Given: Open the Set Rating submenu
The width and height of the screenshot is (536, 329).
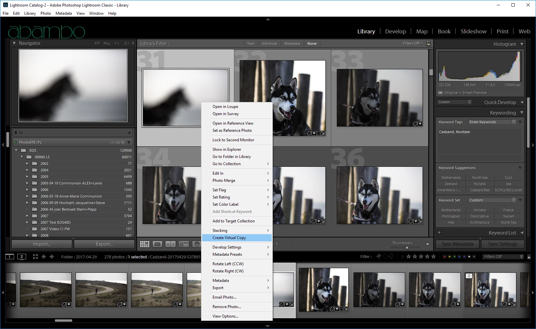Looking at the screenshot, I should (237, 197).
